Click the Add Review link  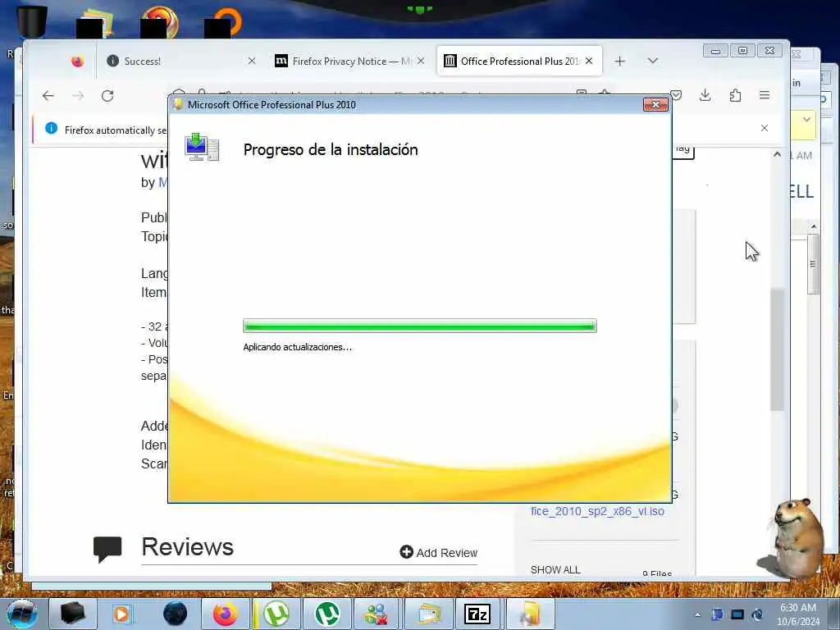(x=438, y=552)
